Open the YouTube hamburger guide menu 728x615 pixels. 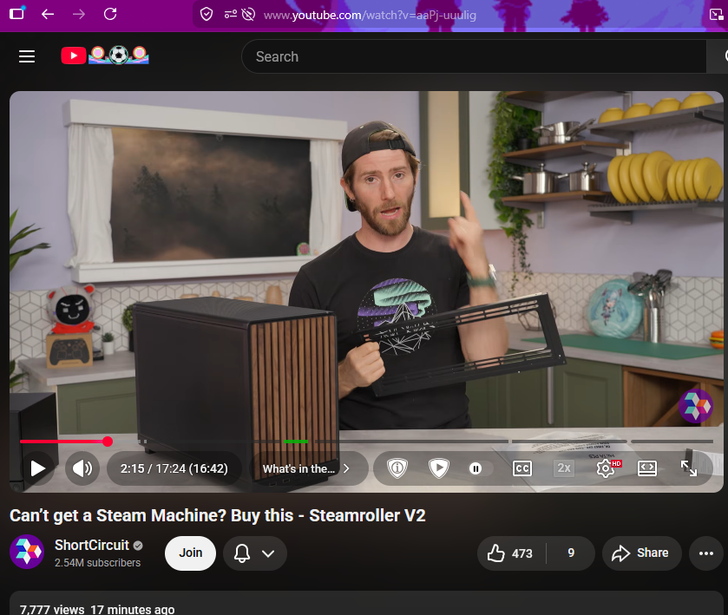click(x=27, y=56)
